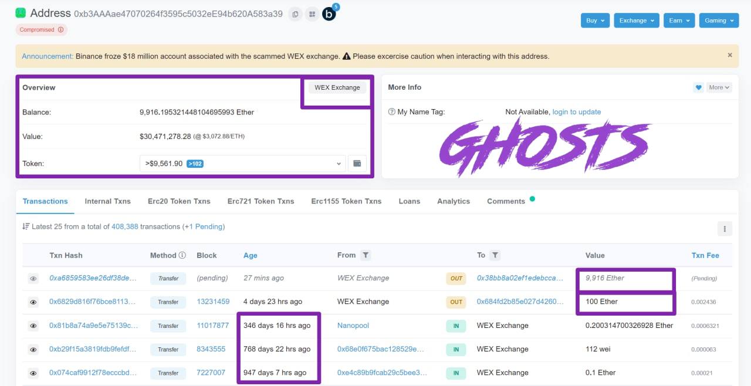Click the Method column info icon

pos(182,255)
